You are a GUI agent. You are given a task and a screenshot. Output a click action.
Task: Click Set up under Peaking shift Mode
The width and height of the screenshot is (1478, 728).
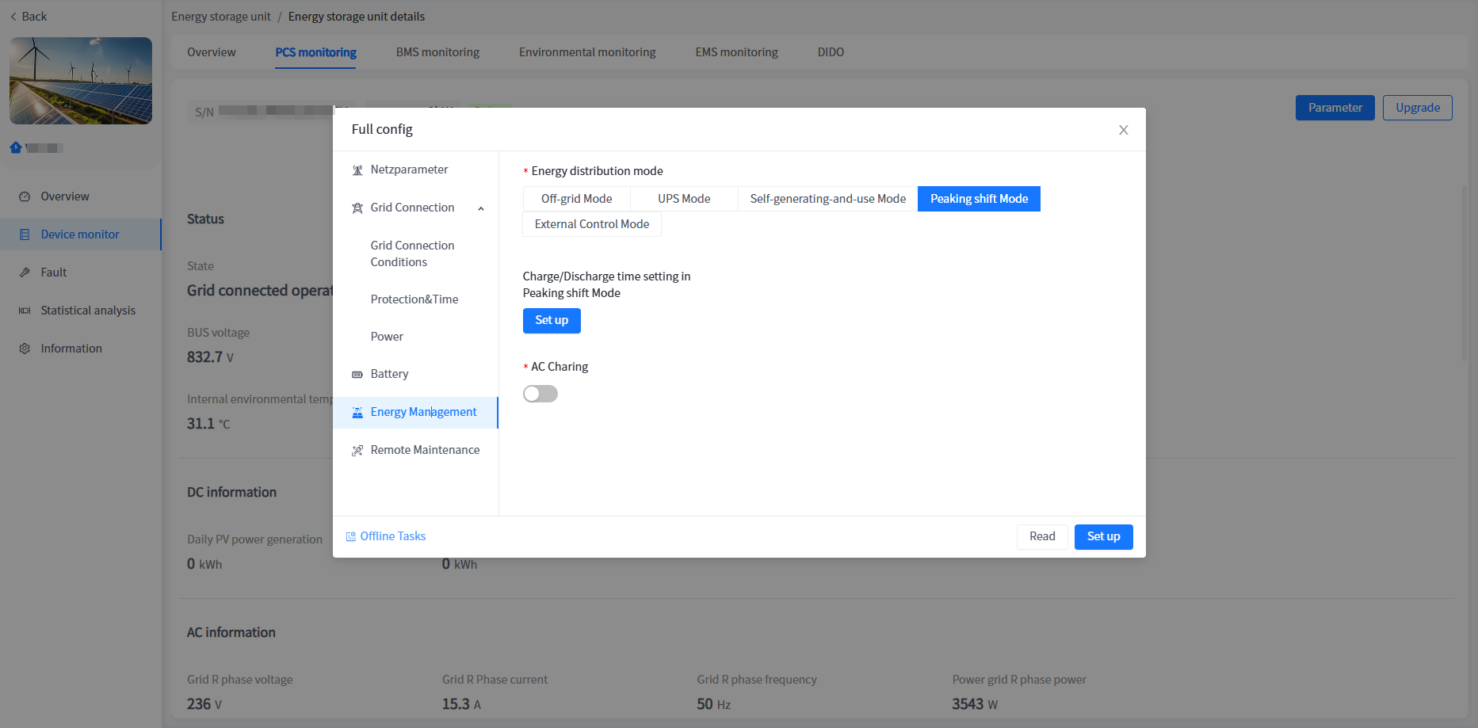[x=552, y=321]
